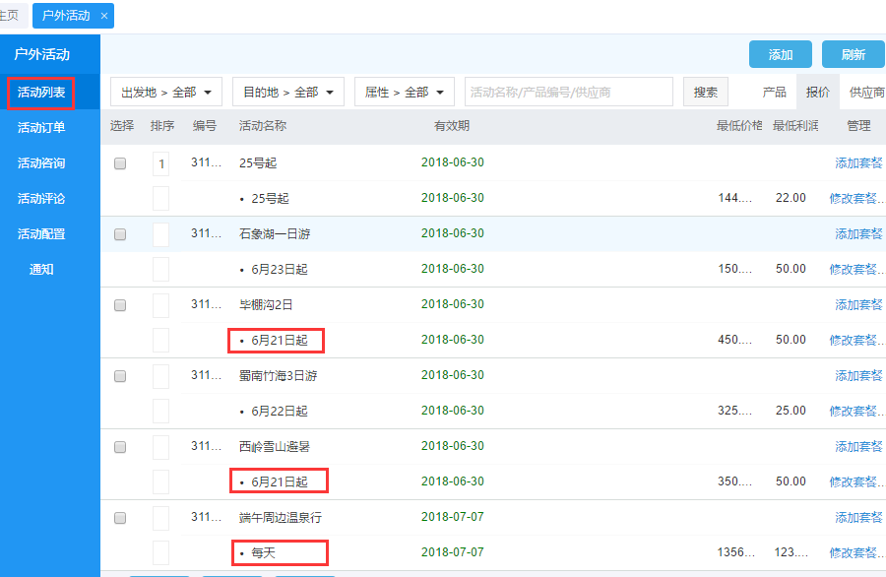Switch to the 产品 tab
The image size is (886, 577).
click(774, 93)
